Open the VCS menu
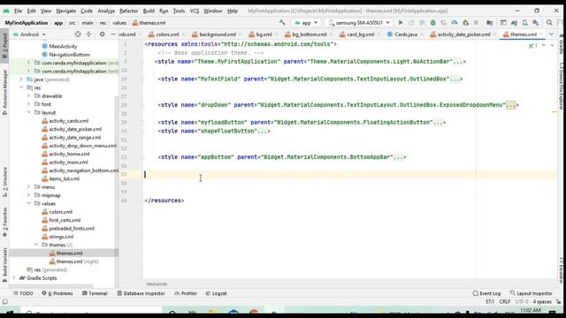Image resolution: width=566 pixels, height=318 pixels. 195,11
